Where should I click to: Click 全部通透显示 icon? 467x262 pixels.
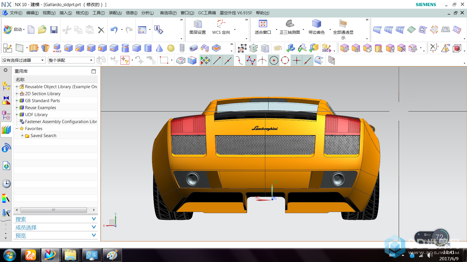(x=343, y=30)
